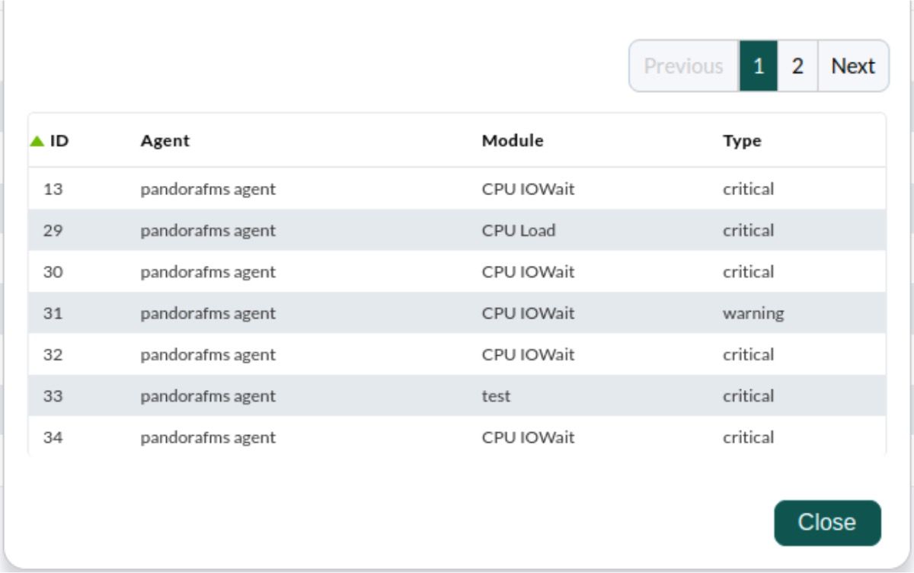Sort table by Type column header

pyautogui.click(x=742, y=141)
